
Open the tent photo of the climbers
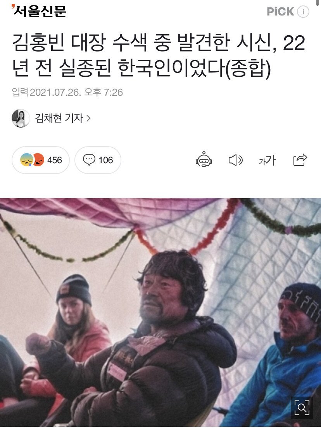pyautogui.click(x=160, y=312)
